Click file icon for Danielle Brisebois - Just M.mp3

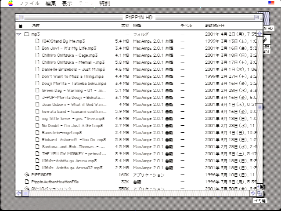pos(37,69)
